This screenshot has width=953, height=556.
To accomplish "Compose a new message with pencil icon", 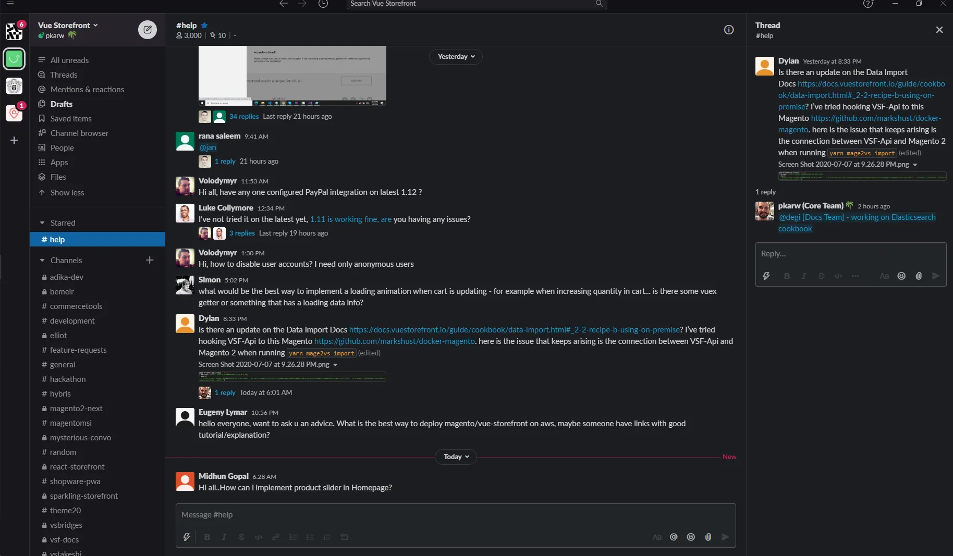I will coord(148,30).
